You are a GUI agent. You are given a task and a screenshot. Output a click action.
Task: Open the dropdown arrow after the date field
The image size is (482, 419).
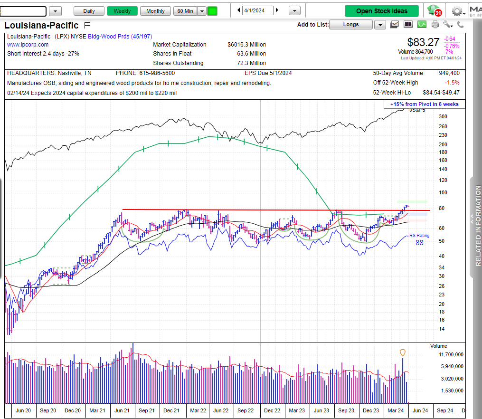(x=294, y=11)
